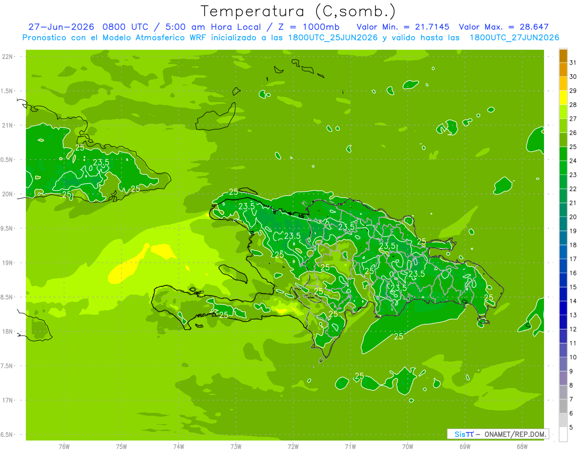Pick the lime colorbar swatch between 27 and 28
The width and height of the screenshot is (586, 453).
click(x=564, y=111)
